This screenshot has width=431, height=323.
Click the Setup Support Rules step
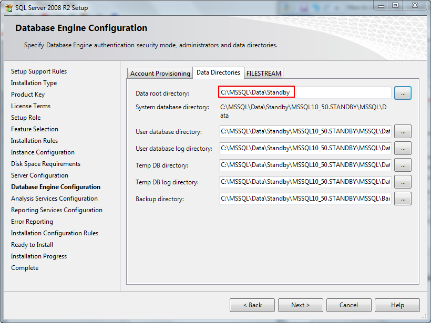pyautogui.click(x=39, y=71)
